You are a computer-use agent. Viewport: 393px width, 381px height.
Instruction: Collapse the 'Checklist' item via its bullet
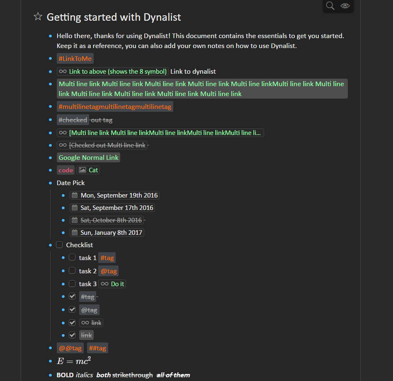coord(50,245)
